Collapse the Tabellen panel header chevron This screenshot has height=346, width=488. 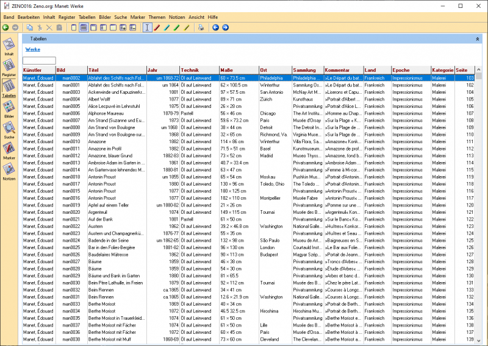point(477,38)
